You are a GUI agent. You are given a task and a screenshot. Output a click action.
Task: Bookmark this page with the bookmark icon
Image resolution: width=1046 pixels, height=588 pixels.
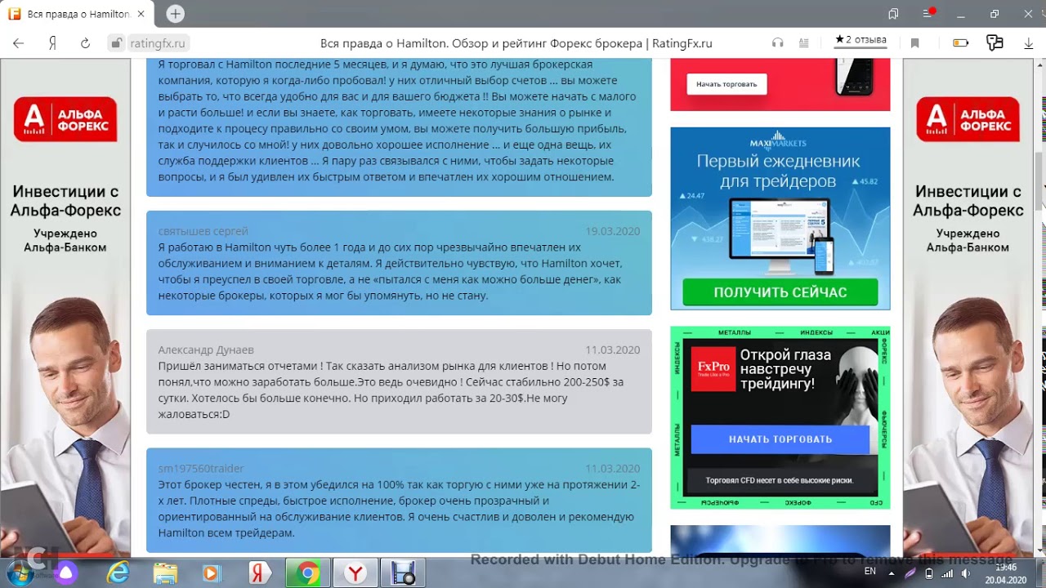[x=914, y=43]
